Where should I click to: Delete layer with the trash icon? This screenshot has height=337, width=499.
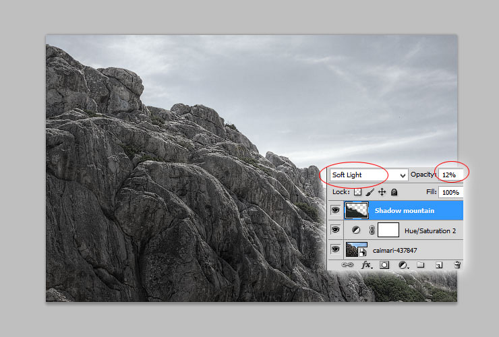(457, 265)
